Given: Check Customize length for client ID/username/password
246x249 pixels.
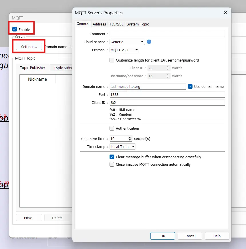Looking at the screenshot, I should pyautogui.click(x=112, y=60).
